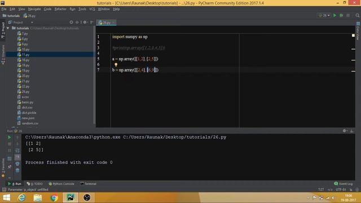Open the Help menu
This screenshot has height=203, width=361.
(116, 9)
